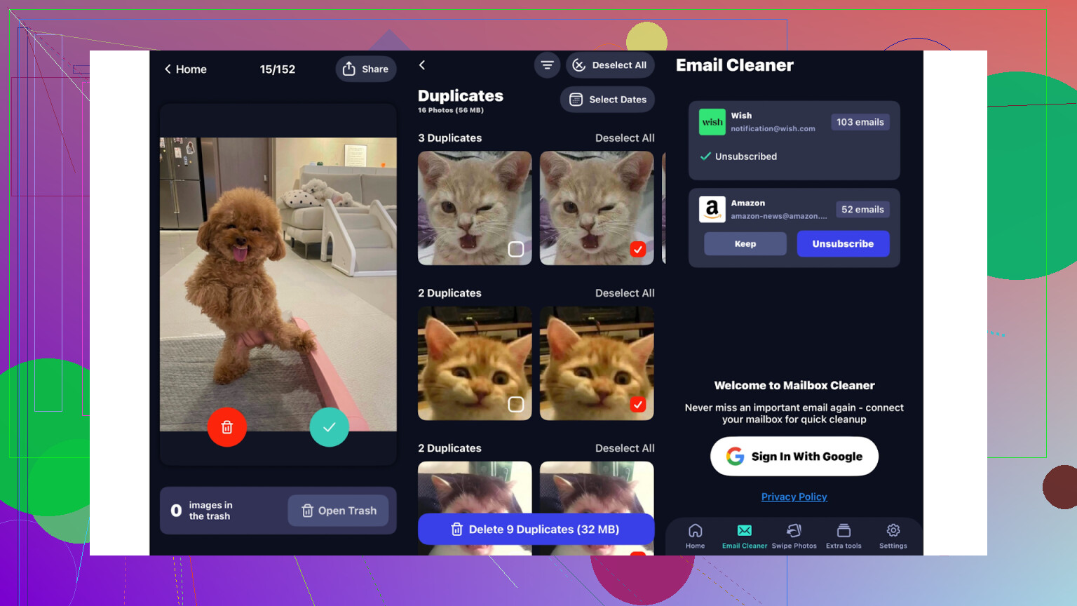Click the images in the trash label
1077x606 pixels.
(210, 511)
